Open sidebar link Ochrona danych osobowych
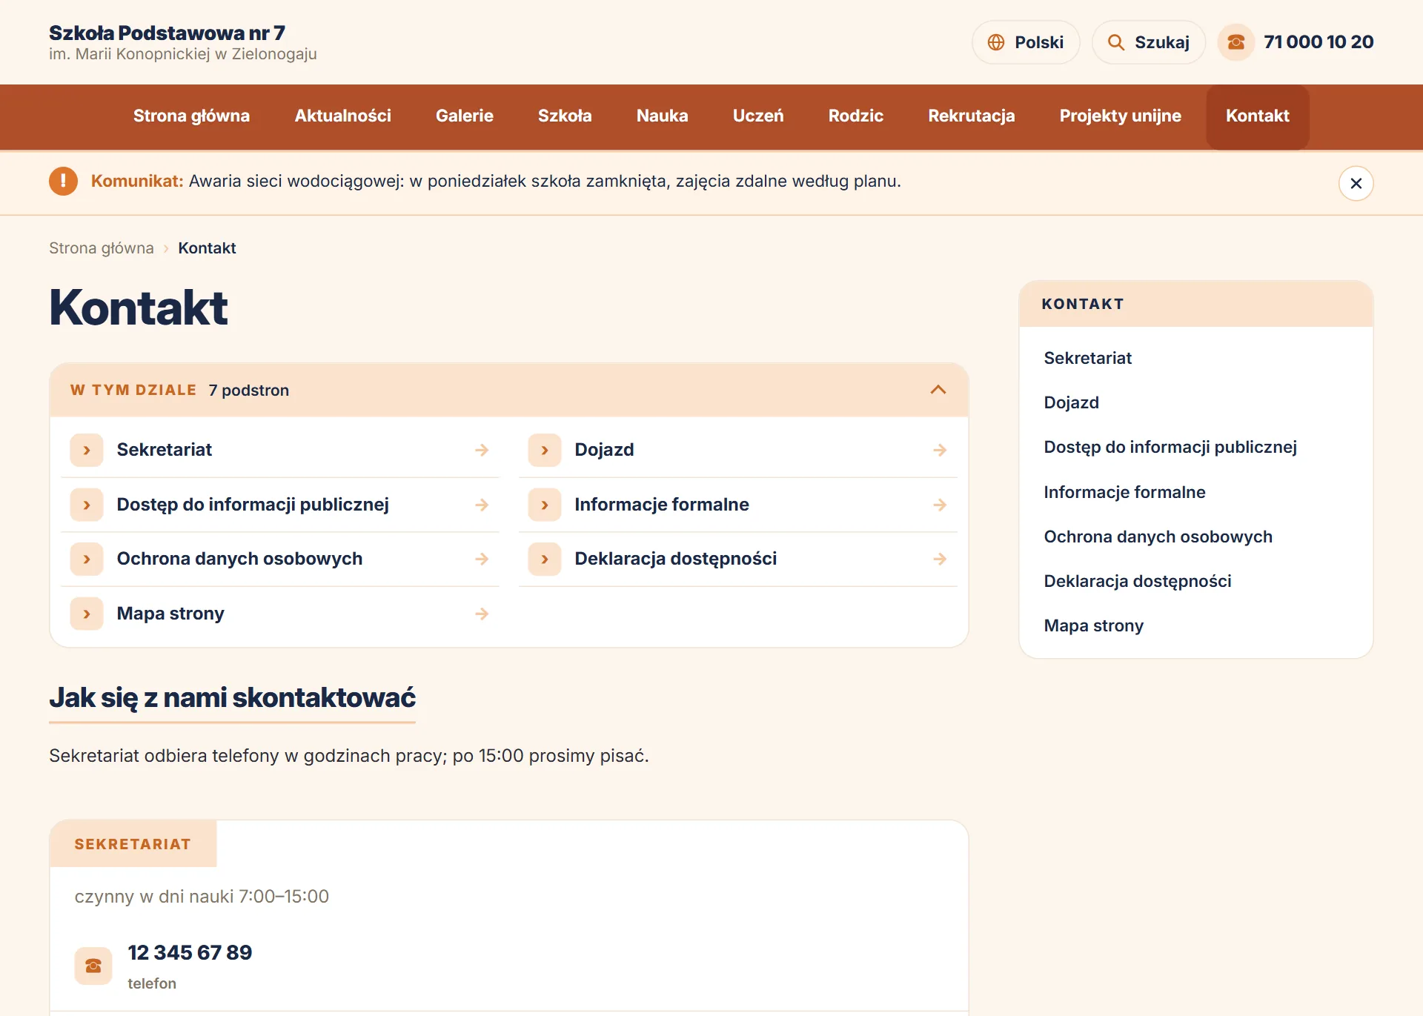 (x=1158, y=537)
